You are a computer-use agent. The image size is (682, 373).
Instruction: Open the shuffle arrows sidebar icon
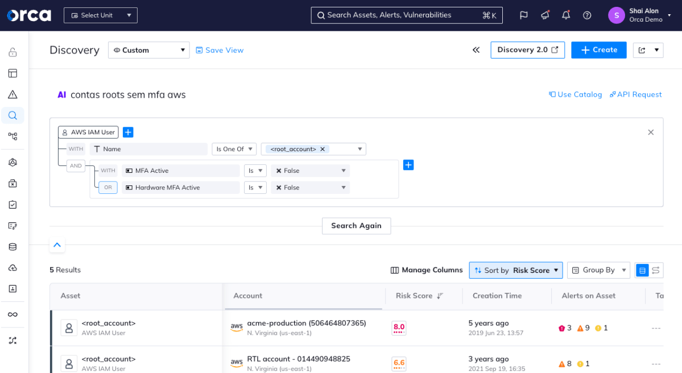click(x=13, y=341)
